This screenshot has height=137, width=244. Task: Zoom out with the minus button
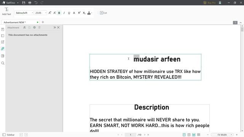208,135
